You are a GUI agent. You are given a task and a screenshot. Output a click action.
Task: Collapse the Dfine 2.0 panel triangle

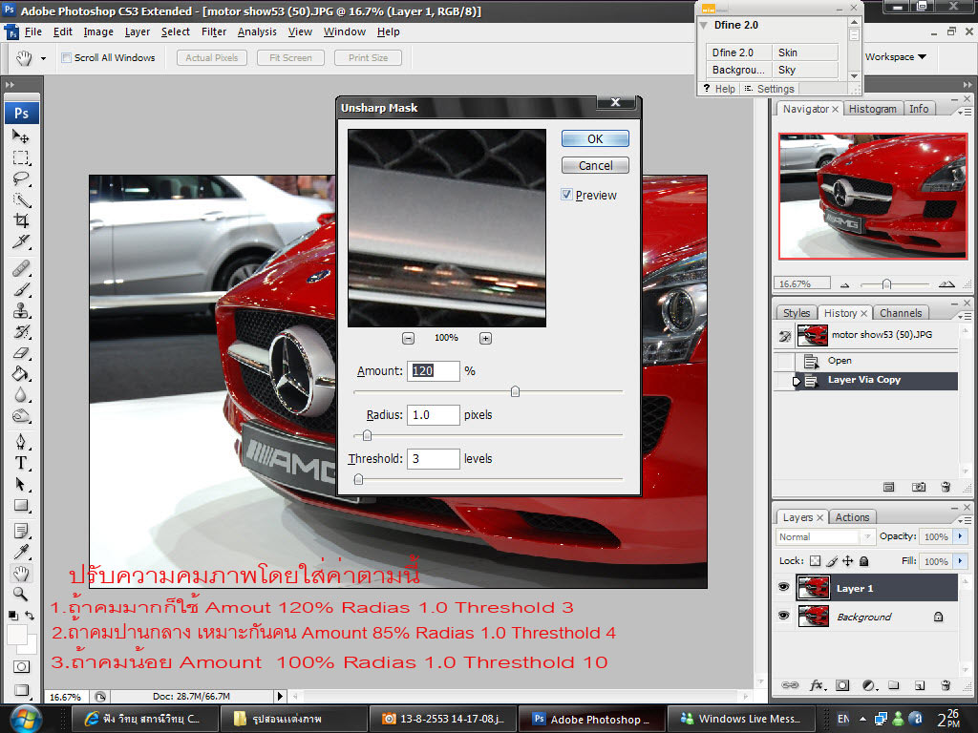[x=704, y=25]
